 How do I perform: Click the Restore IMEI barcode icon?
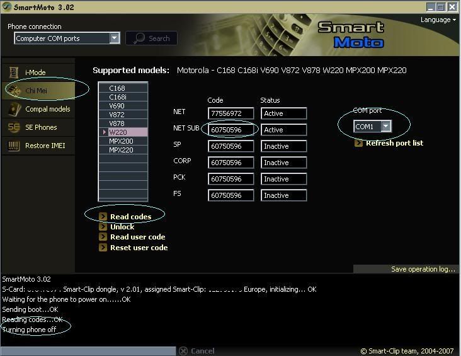13,146
